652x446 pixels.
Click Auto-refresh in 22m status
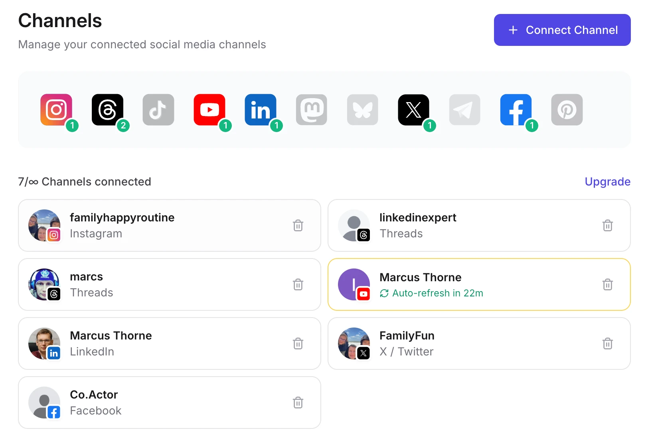pos(431,293)
